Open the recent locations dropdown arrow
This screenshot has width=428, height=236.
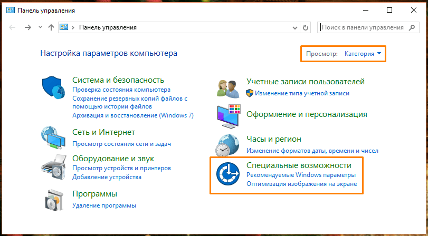41,27
